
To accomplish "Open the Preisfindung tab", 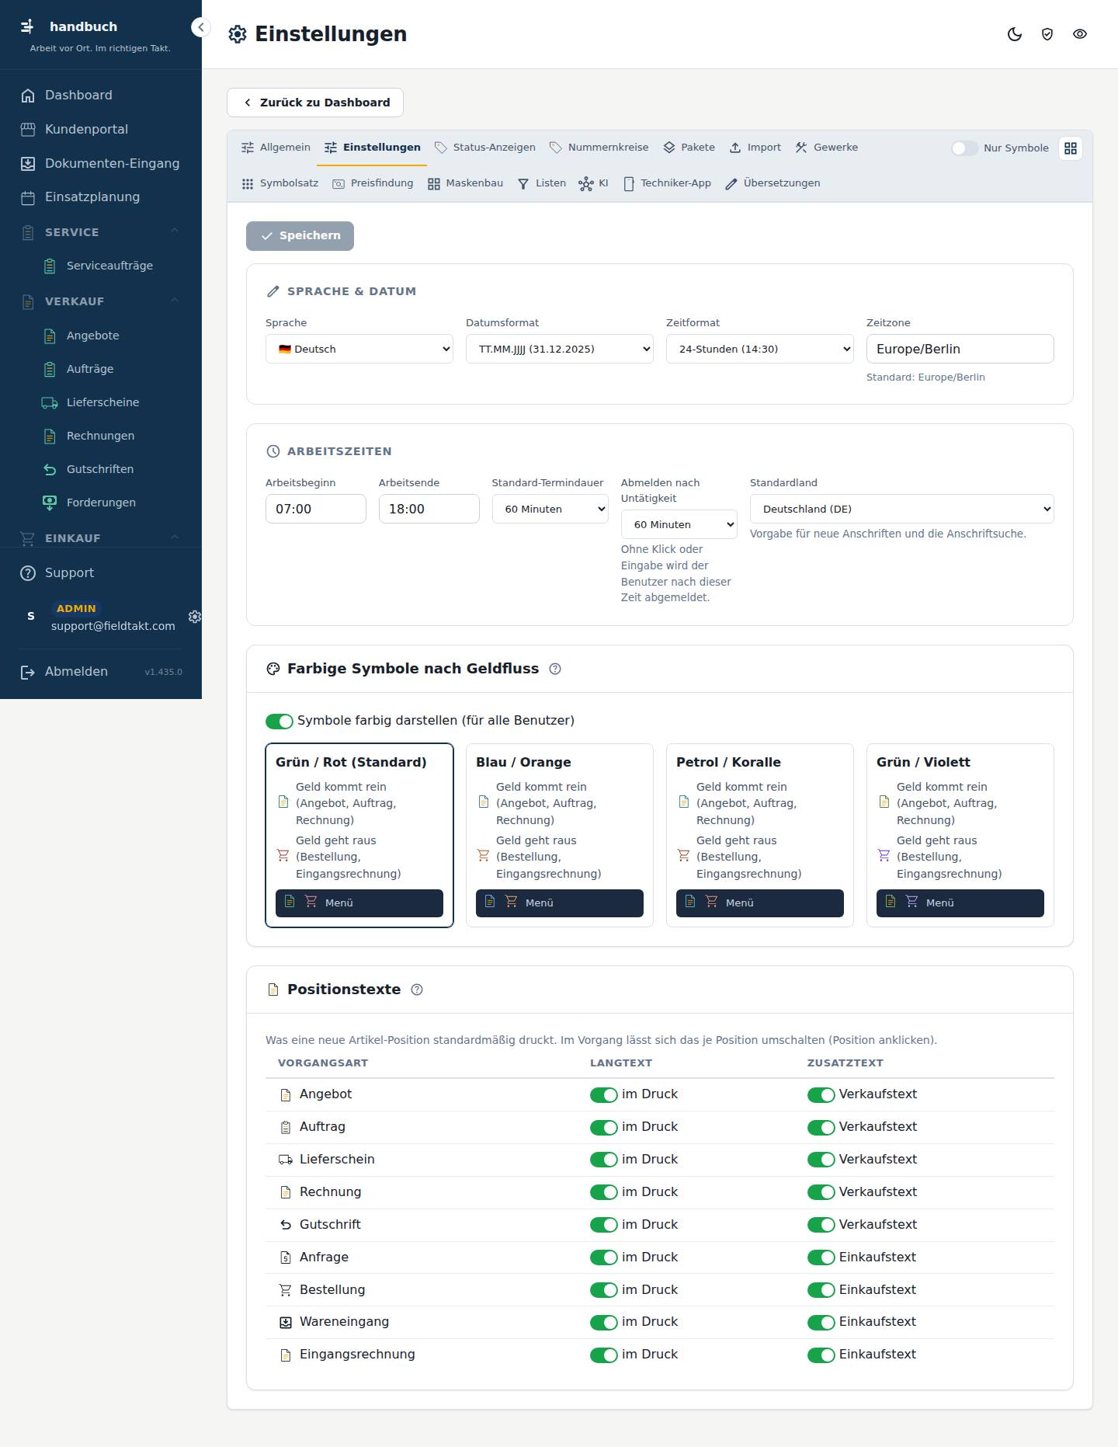I will click(373, 183).
